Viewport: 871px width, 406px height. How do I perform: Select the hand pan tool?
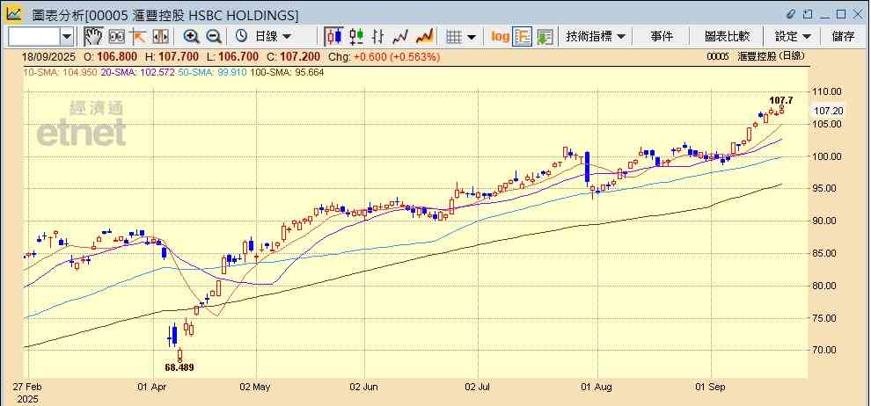[93, 37]
